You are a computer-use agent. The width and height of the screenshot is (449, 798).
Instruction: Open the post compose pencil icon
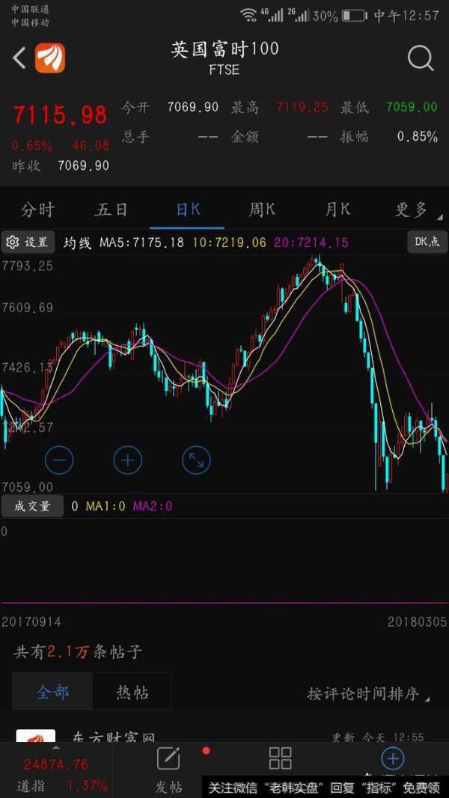(x=168, y=758)
